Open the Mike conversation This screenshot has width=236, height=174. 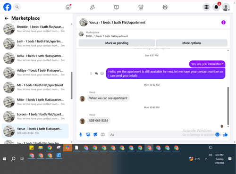pyautogui.click(x=35, y=102)
